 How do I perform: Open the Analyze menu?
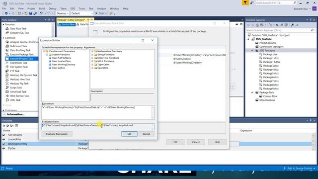click(x=101, y=8)
